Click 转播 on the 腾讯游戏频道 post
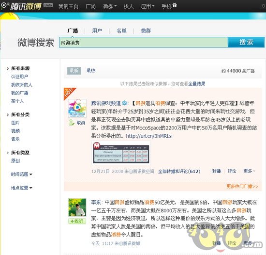The height and width of the screenshot is (255, 266). pyautogui.click(x=217, y=171)
